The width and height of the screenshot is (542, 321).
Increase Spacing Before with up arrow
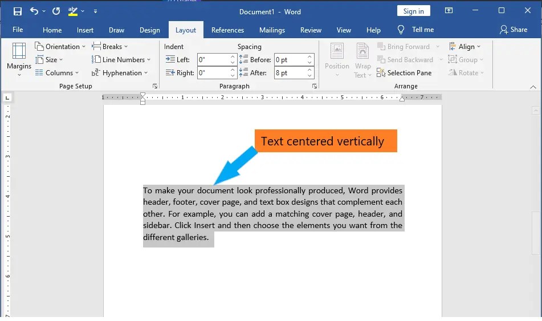pyautogui.click(x=309, y=56)
